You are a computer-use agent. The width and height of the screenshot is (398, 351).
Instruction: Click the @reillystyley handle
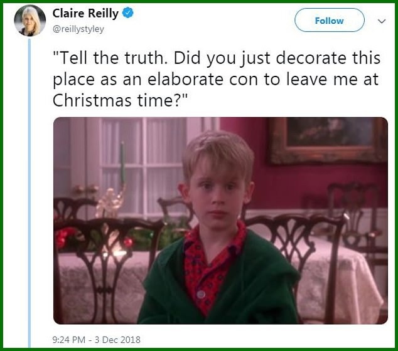click(x=78, y=28)
